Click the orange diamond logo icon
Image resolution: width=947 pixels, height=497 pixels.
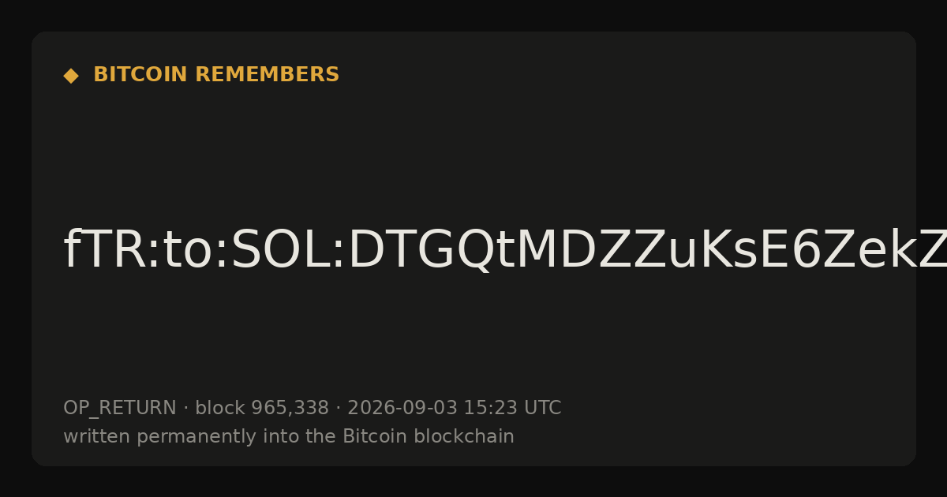71,76
